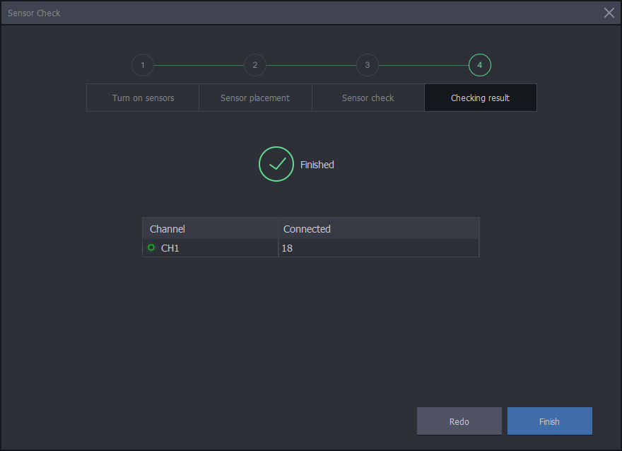Image resolution: width=622 pixels, height=451 pixels.
Task: Select the Sensor check tab
Action: pos(368,98)
